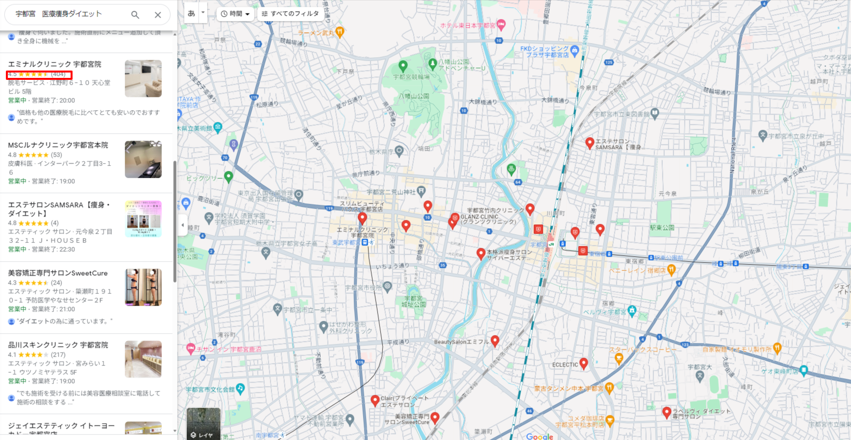Image resolution: width=851 pixels, height=440 pixels.
Task: Click 品川スキンクリニック photo thumbnail
Action: tap(143, 359)
